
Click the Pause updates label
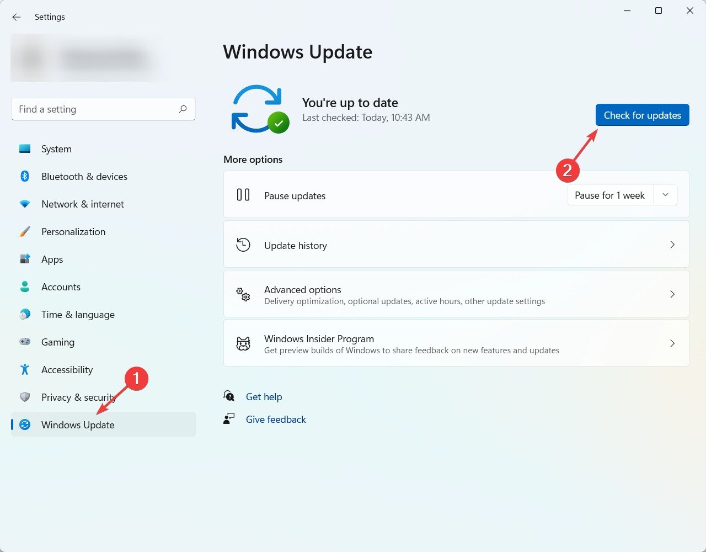(295, 196)
